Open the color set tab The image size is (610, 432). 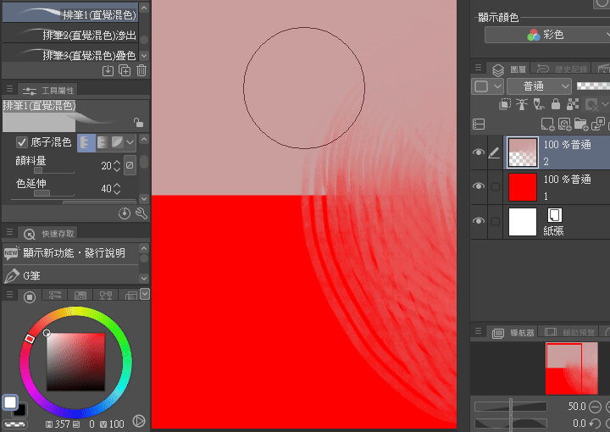80,296
